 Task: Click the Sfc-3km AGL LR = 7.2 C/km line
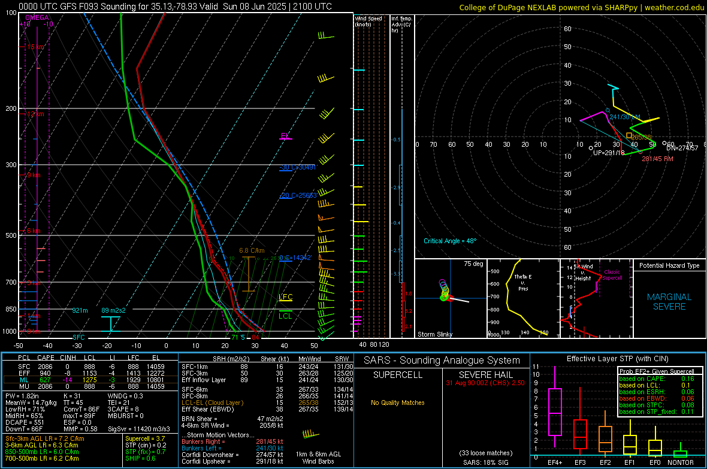pos(45,438)
